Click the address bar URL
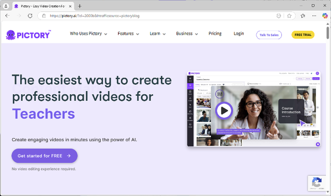The height and width of the screenshot is (196, 331). (x=95, y=16)
